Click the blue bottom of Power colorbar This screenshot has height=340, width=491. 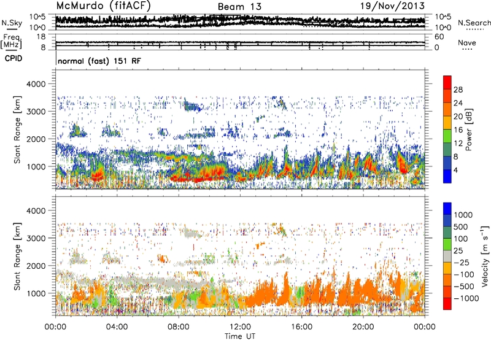point(447,176)
